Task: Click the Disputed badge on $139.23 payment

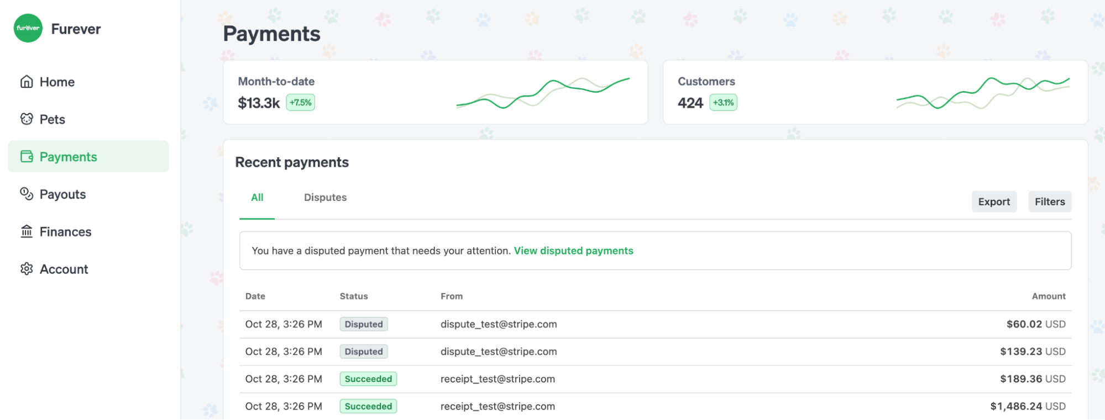Action: tap(363, 352)
